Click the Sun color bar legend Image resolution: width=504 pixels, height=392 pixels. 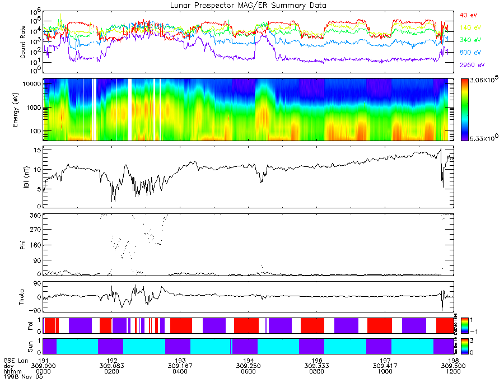pos(464,346)
